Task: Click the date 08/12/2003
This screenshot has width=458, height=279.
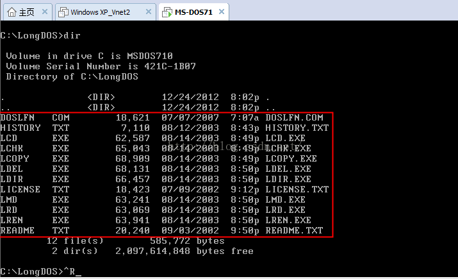Action: pyautogui.click(x=190, y=128)
